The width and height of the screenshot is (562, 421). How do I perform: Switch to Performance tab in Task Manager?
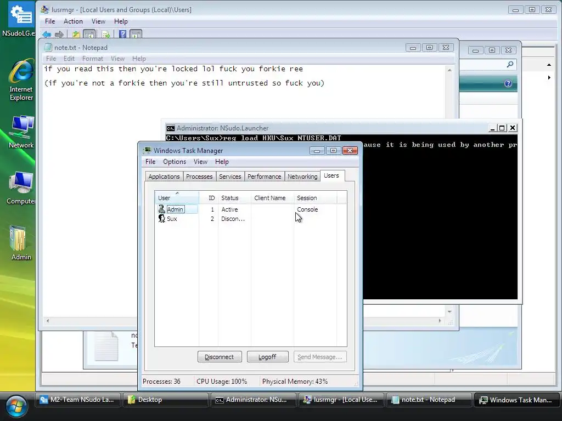click(x=264, y=177)
